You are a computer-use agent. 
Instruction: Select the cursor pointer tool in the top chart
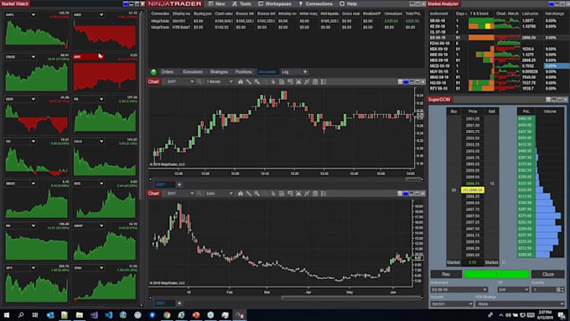coord(273,82)
